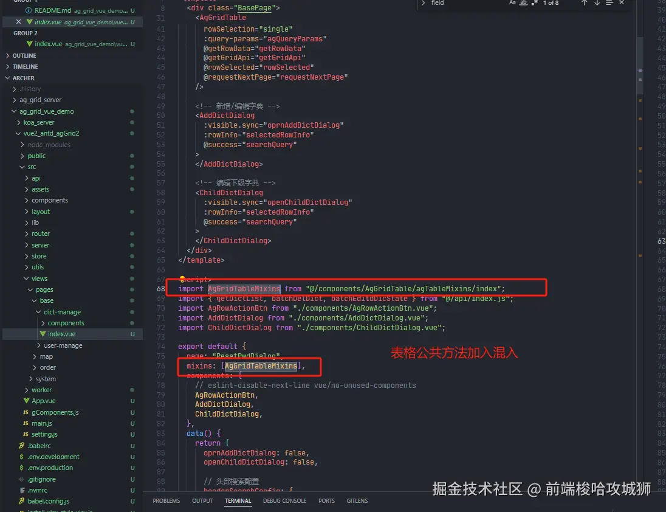
Task: Close index.vue editor in Group 1
Action: [x=18, y=22]
